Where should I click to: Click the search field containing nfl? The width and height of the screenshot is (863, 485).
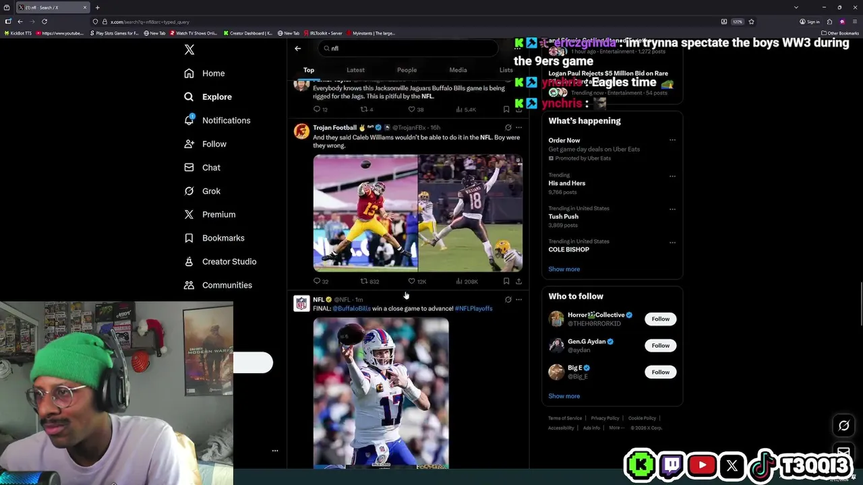click(408, 48)
